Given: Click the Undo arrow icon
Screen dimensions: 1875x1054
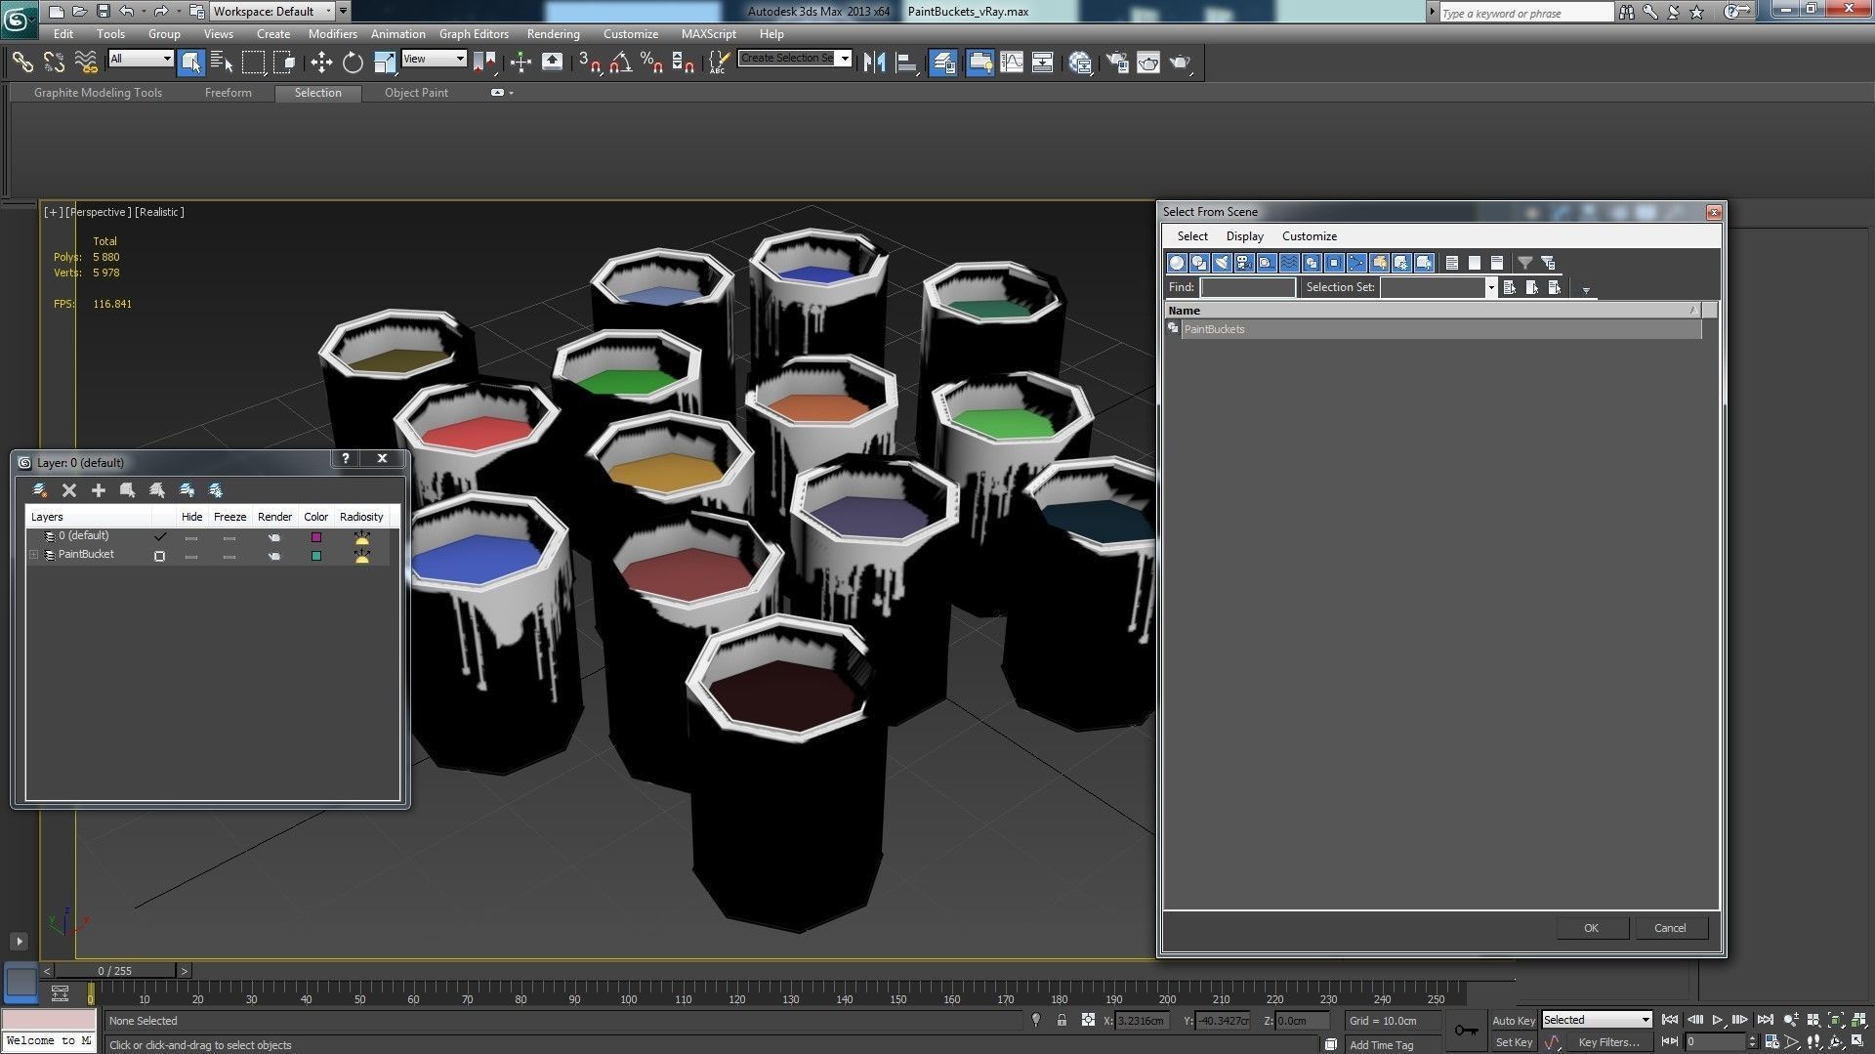Looking at the screenshot, I should click(x=126, y=12).
